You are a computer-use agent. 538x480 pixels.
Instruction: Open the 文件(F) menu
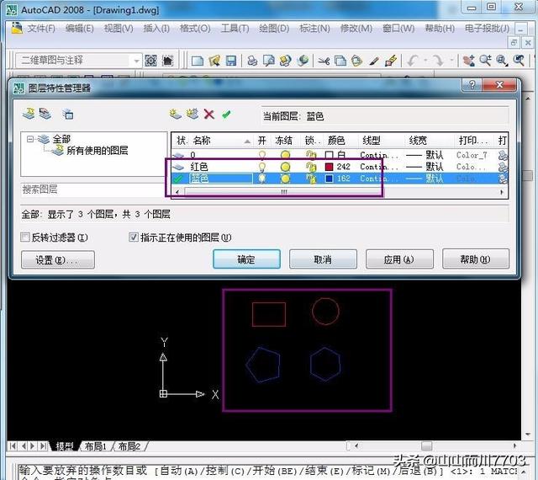(41, 28)
